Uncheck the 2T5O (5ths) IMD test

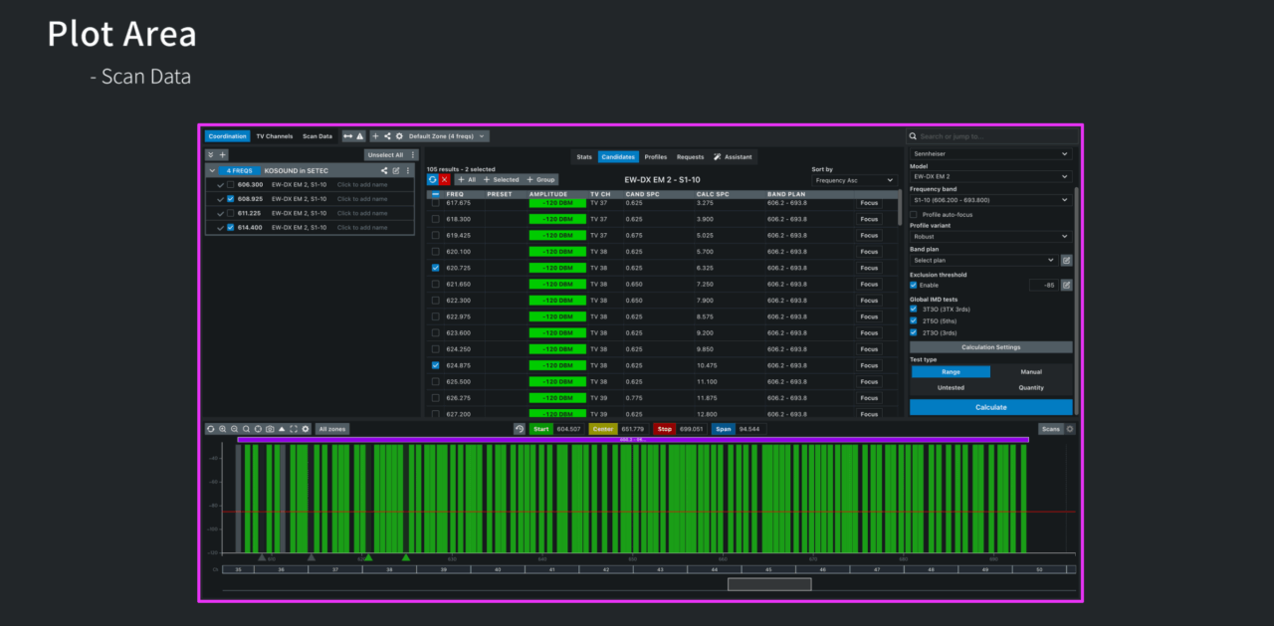point(914,320)
